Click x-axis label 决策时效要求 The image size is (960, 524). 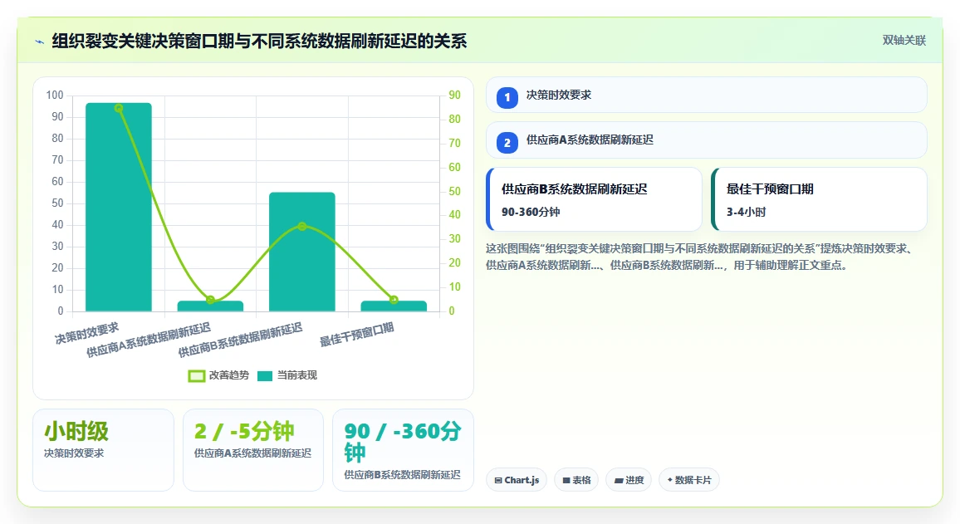pyautogui.click(x=87, y=333)
